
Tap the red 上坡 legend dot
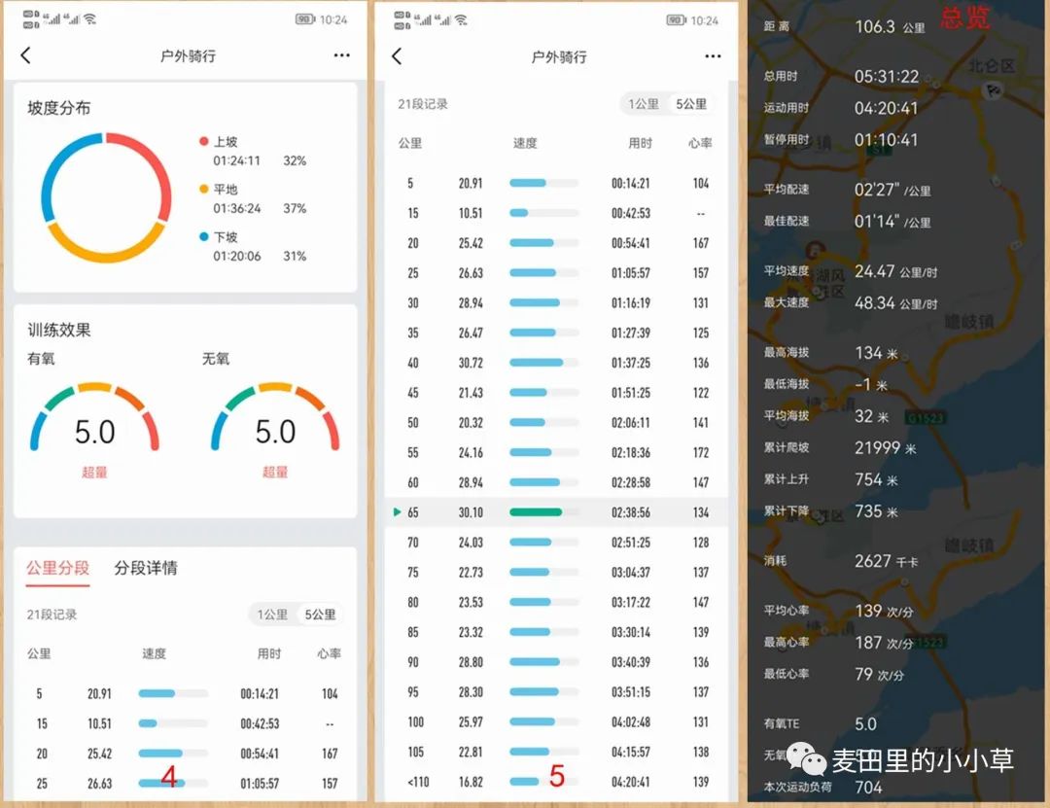203,141
